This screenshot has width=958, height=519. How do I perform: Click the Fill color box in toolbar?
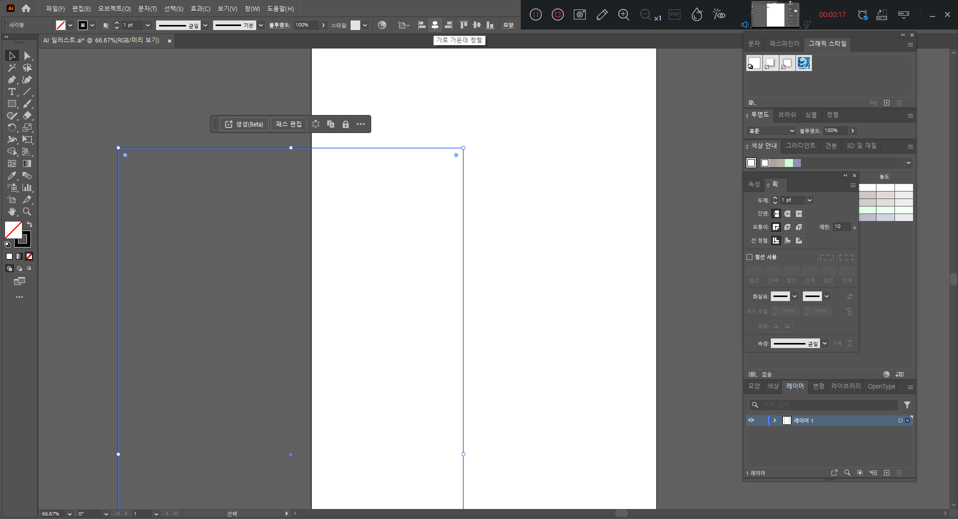(13, 229)
